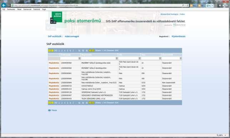
Task: Click the first-page yellow pager icon below table
Action: click(50, 103)
